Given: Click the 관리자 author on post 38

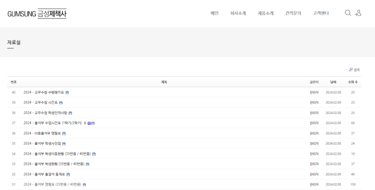Looking at the screenshot, I should [x=314, y=113].
